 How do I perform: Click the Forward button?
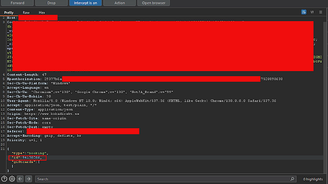point(17,3)
